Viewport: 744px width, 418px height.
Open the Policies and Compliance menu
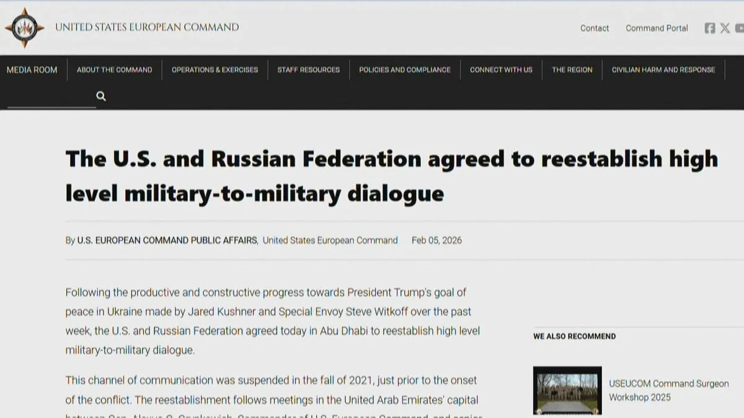(404, 70)
